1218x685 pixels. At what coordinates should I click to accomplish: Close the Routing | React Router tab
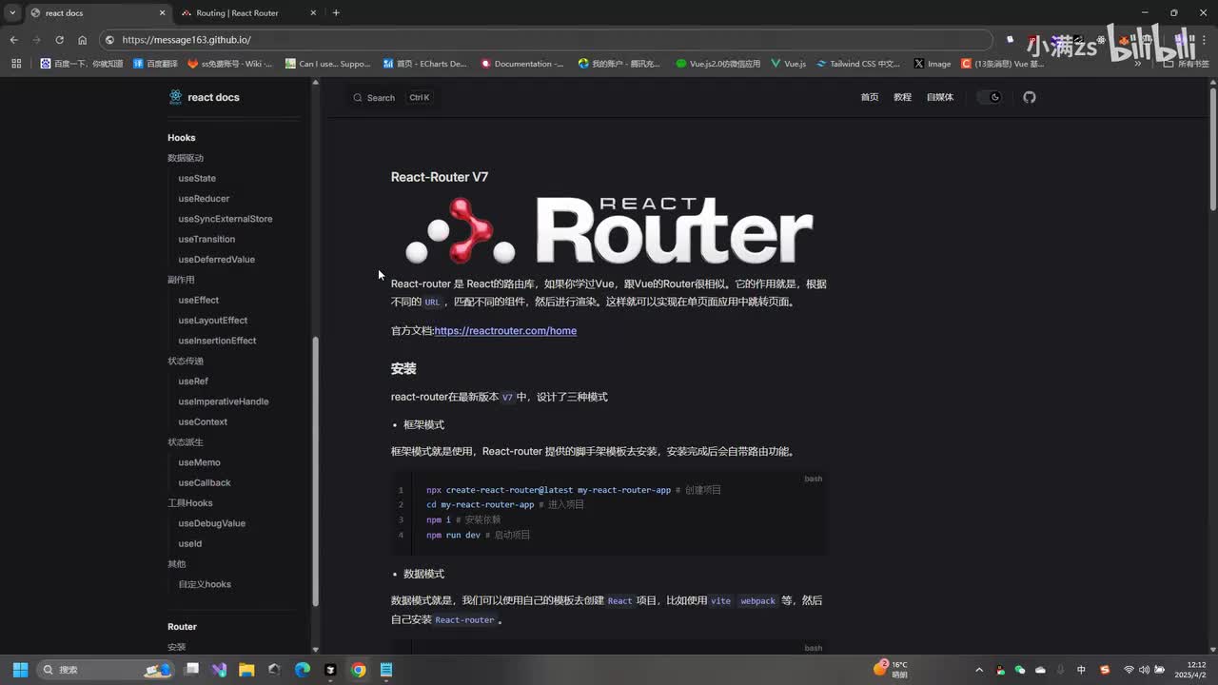[313, 13]
